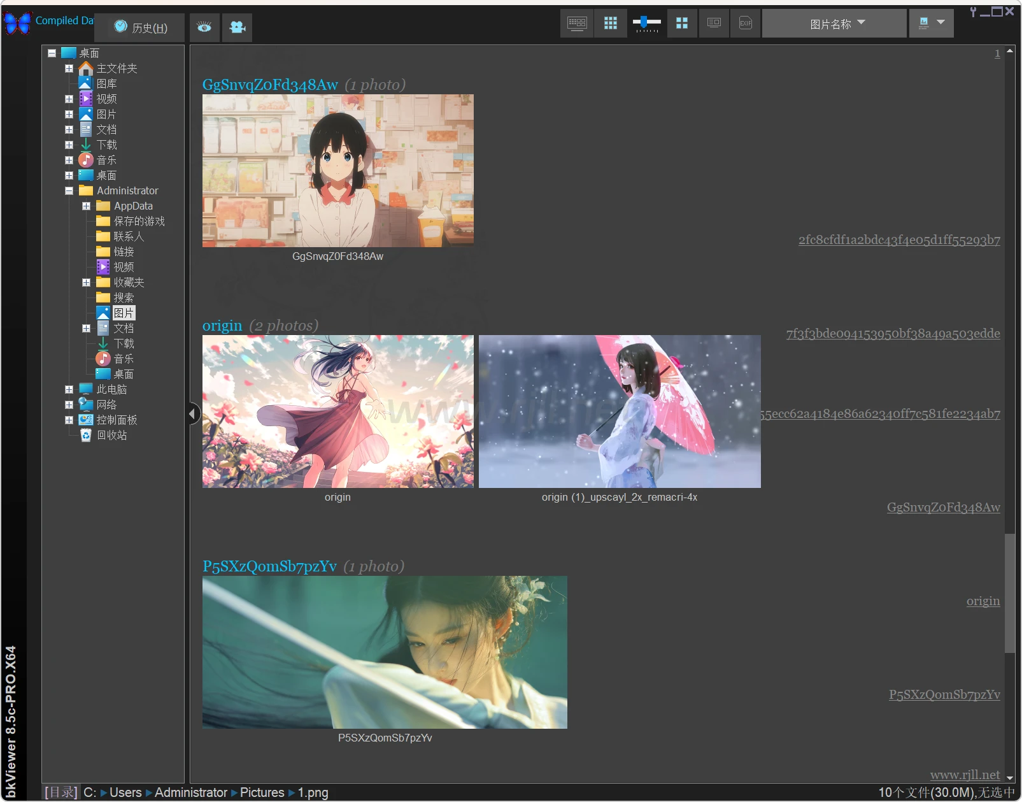Switch to filmstrip view layout icon
This screenshot has width=1022, height=802.
point(577,24)
